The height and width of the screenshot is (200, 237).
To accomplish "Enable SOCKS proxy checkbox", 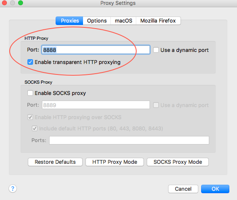I will tap(30, 93).
